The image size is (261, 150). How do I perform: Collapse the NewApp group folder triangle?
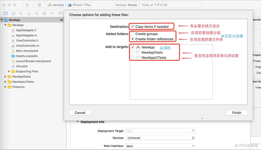click(6, 25)
